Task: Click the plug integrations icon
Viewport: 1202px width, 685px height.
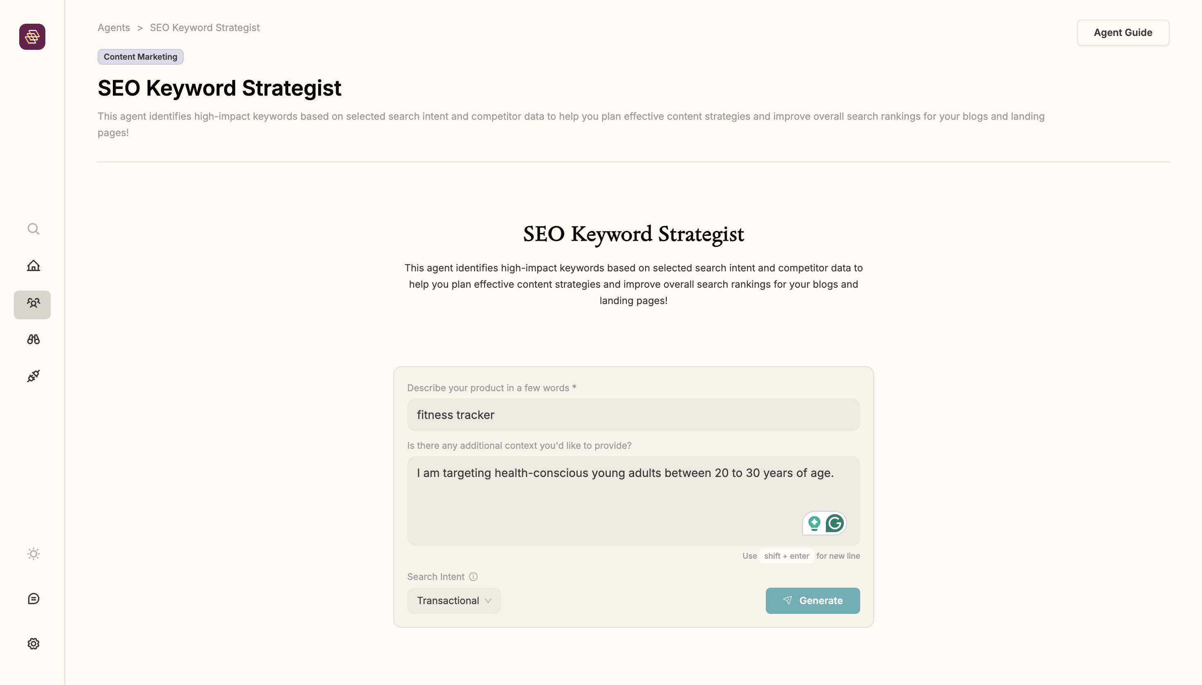Action: pos(33,376)
